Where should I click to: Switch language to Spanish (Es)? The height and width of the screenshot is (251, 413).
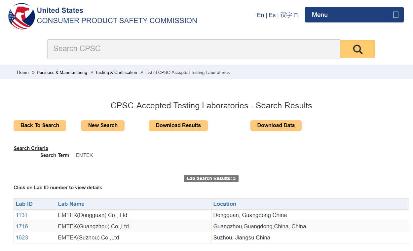(272, 15)
